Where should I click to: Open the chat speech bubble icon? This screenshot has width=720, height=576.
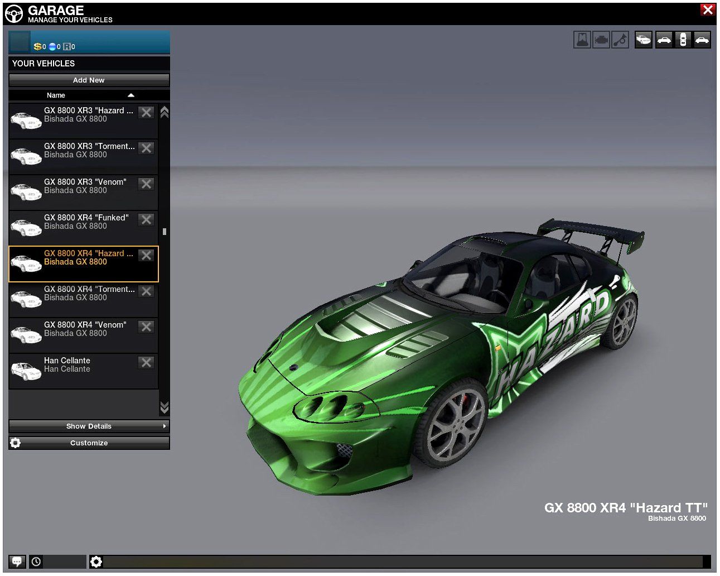17,561
